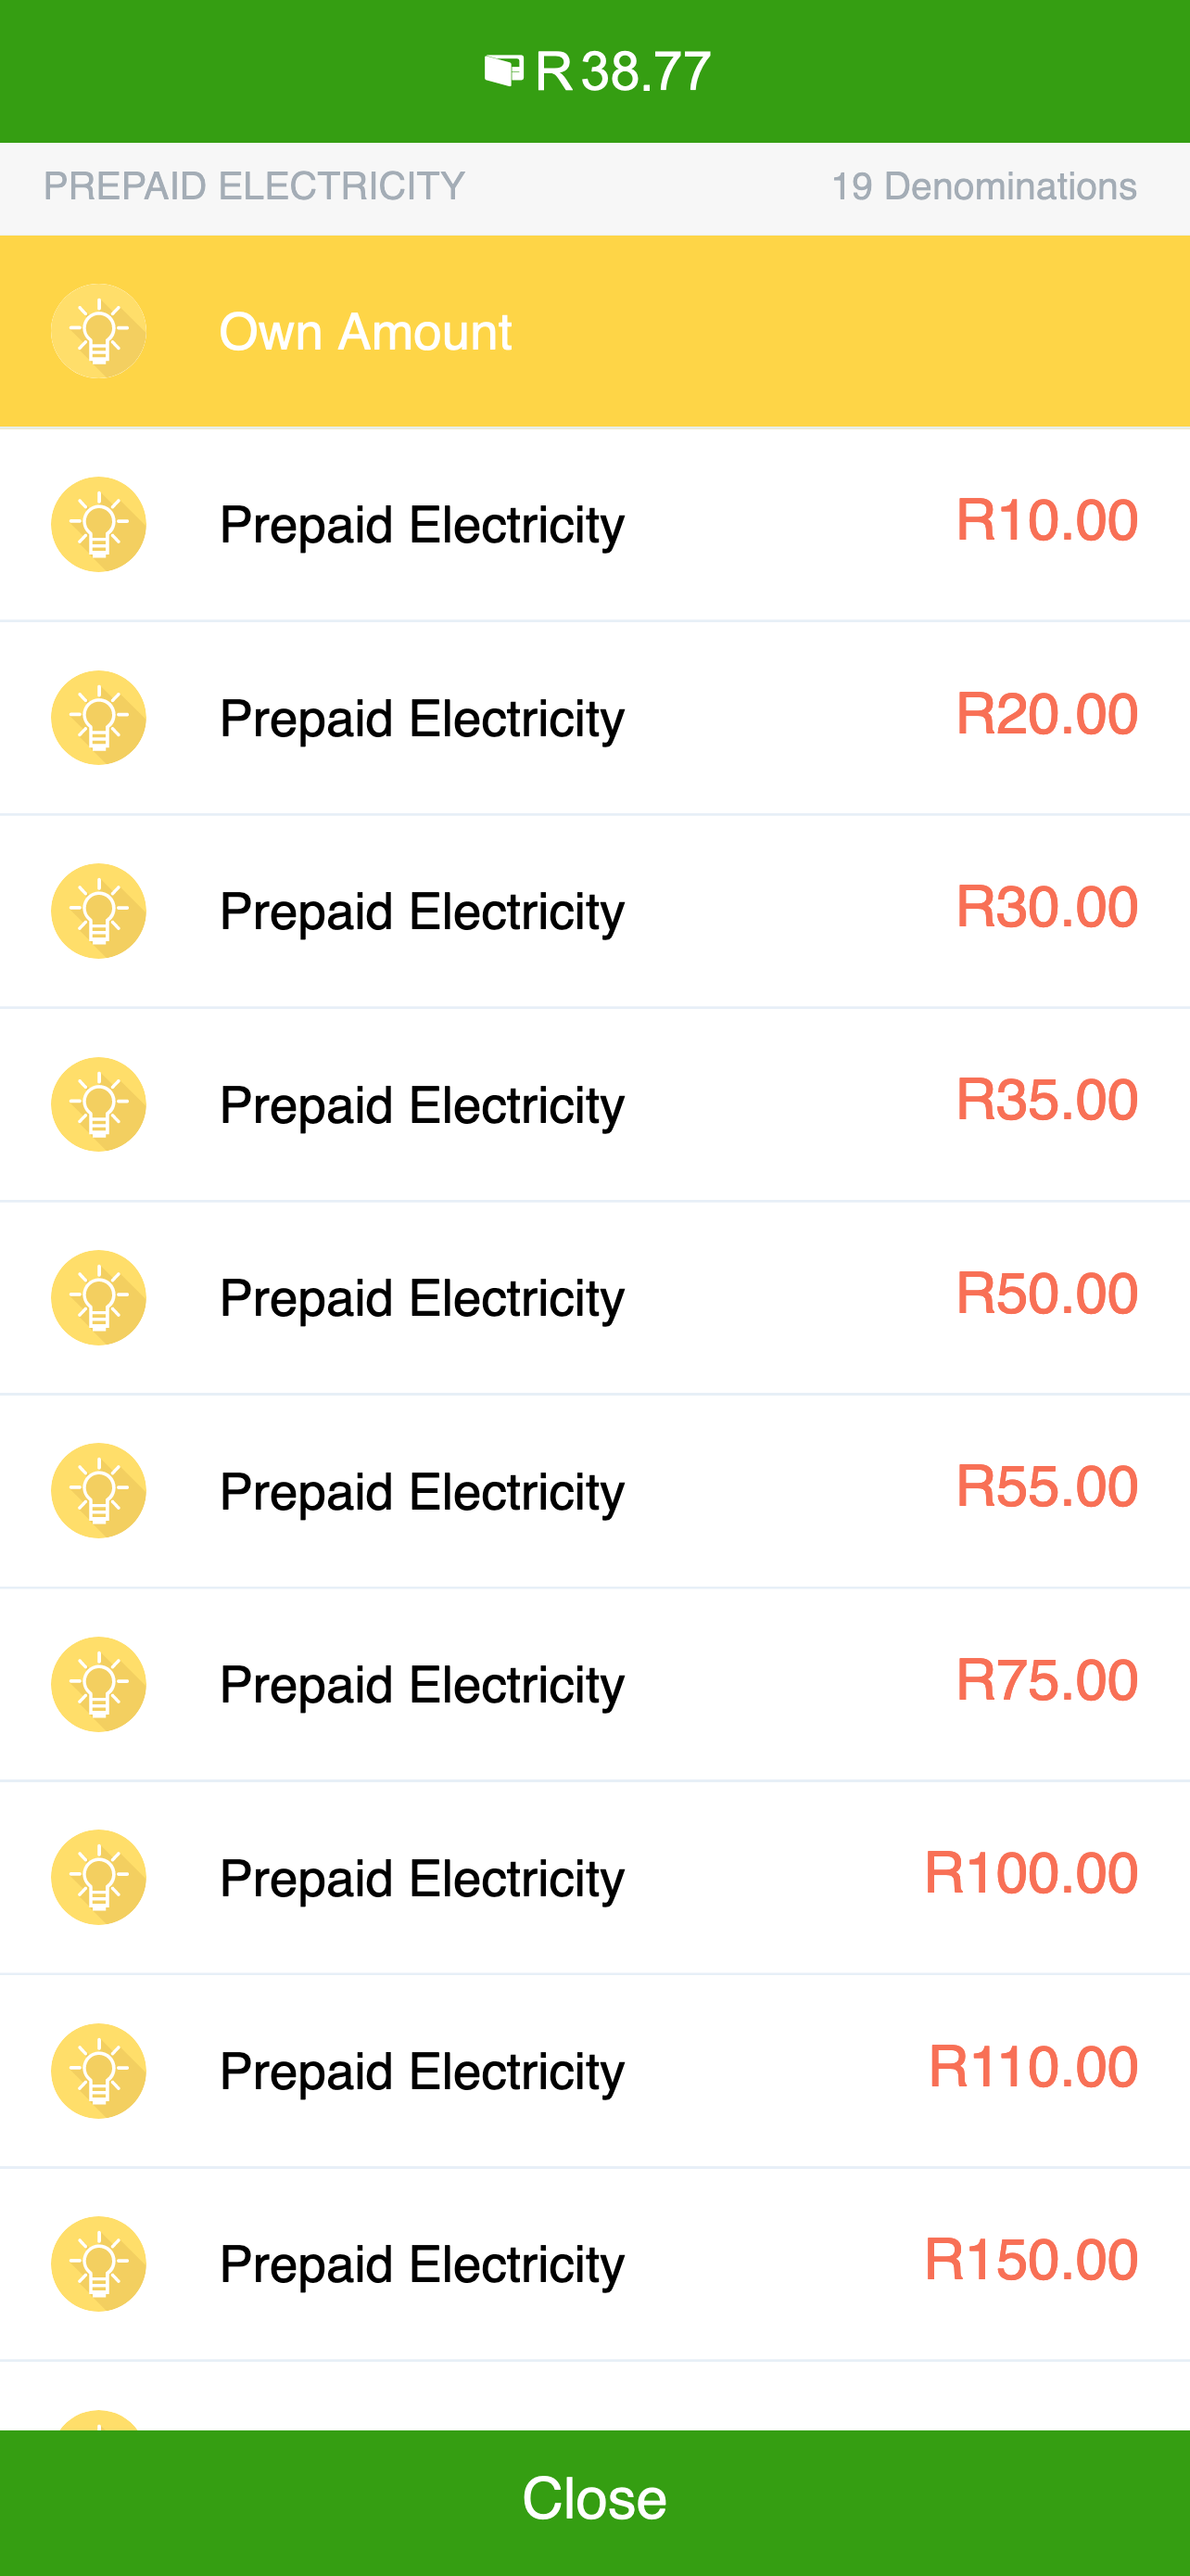Choose the R75.00 Prepaid Electricity voucher
Image resolution: width=1190 pixels, height=2576 pixels.
coord(594,1684)
